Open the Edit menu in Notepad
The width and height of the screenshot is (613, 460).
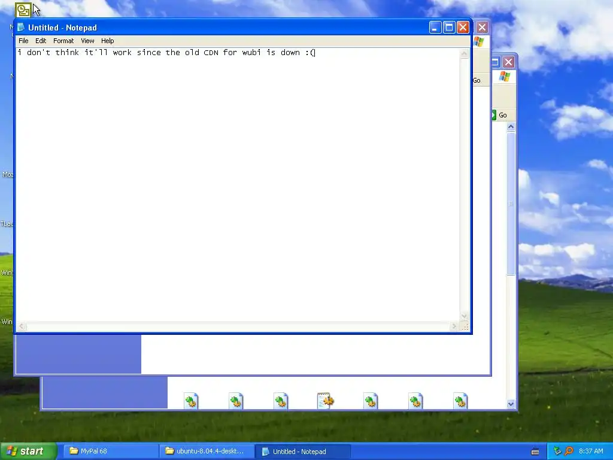pyautogui.click(x=41, y=41)
